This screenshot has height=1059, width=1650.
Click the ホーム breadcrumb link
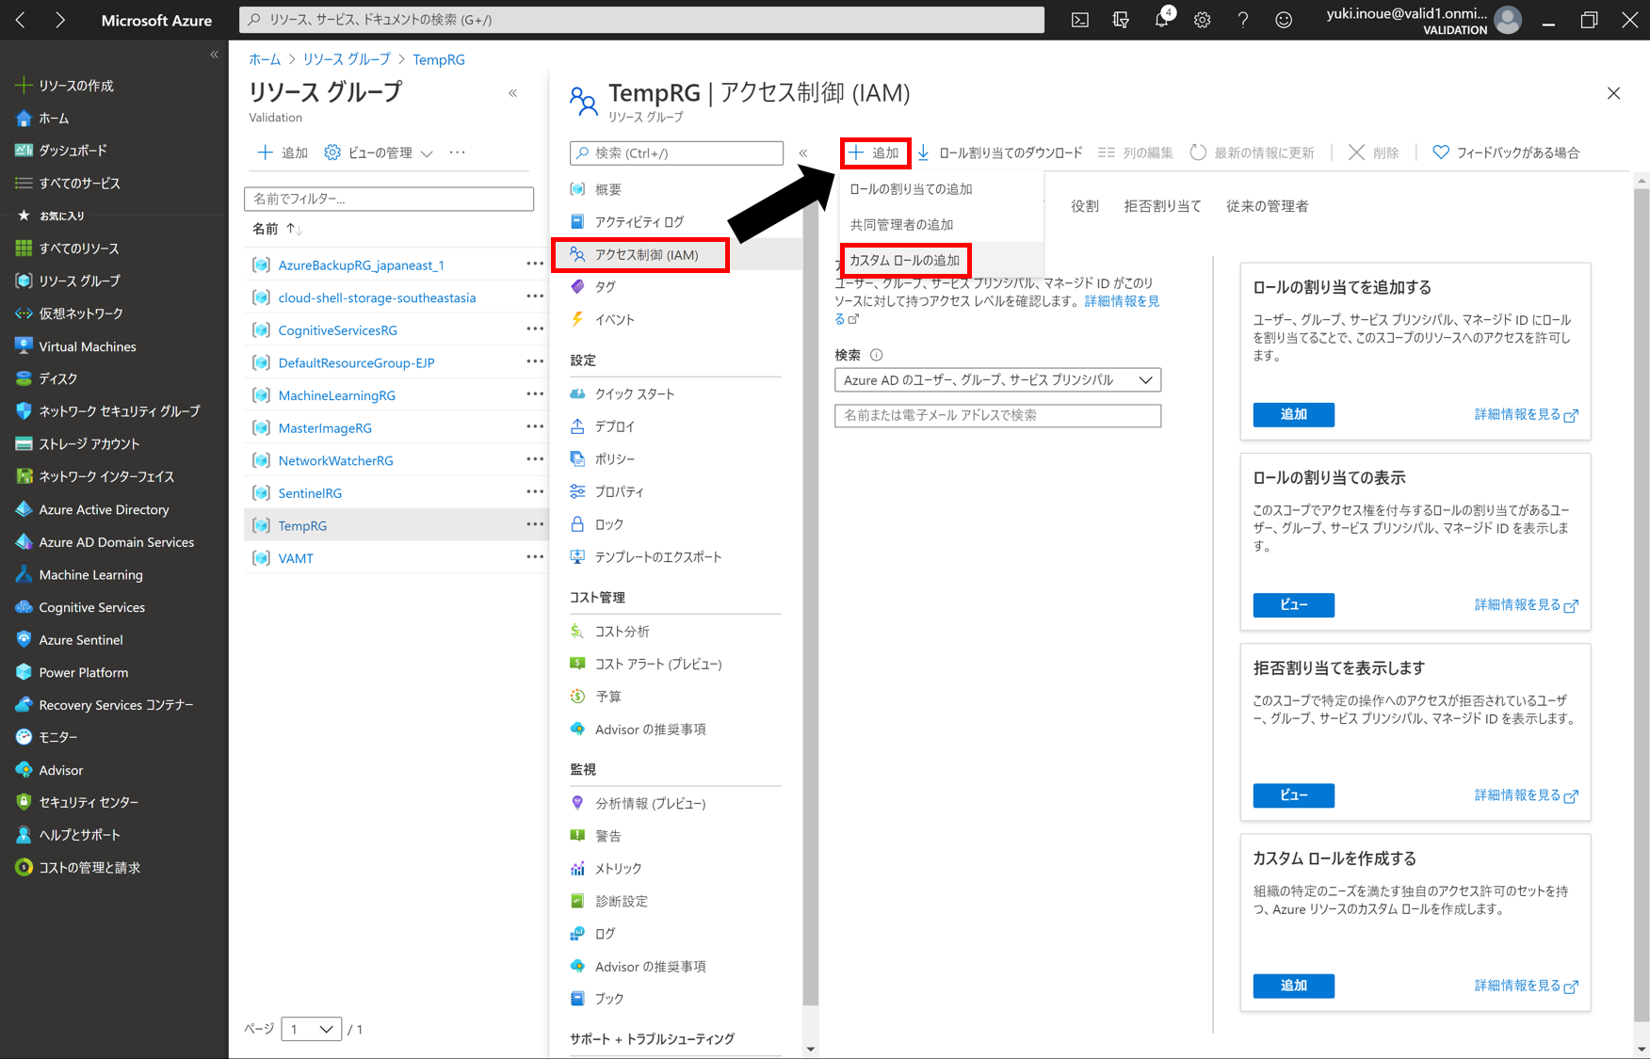pyautogui.click(x=264, y=59)
